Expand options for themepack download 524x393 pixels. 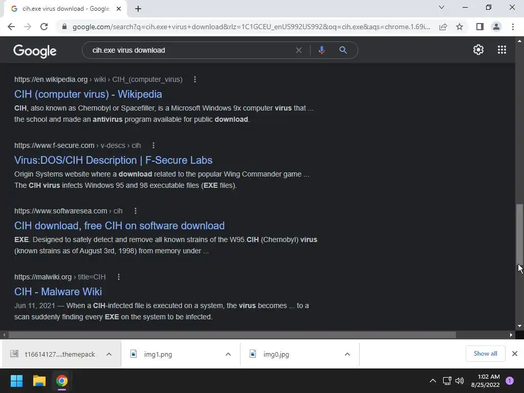tap(109, 354)
